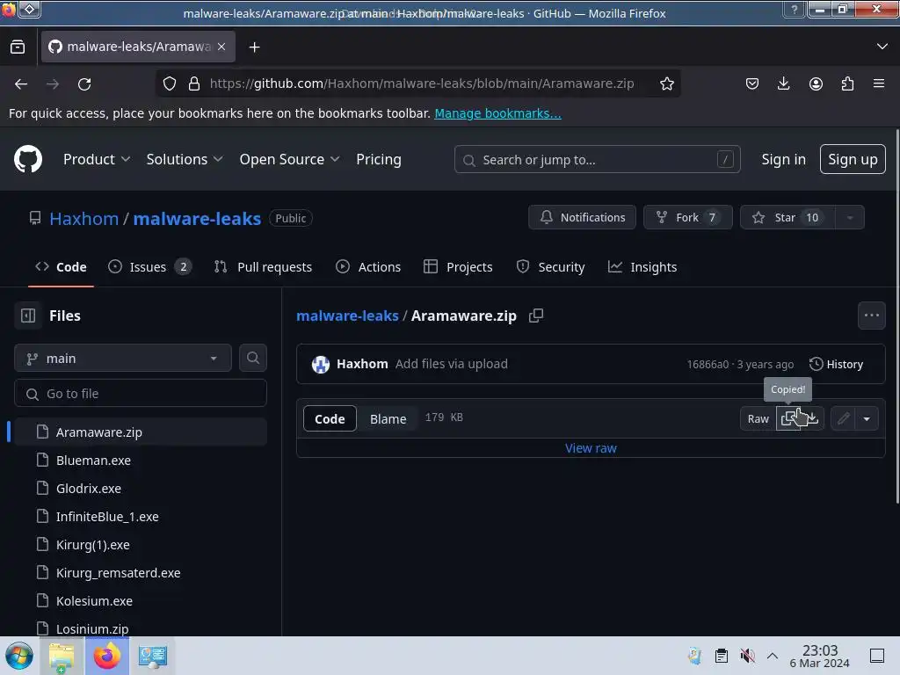Open commit 16866a0 link
Viewport: 900px width, 675px height.
[x=708, y=365]
